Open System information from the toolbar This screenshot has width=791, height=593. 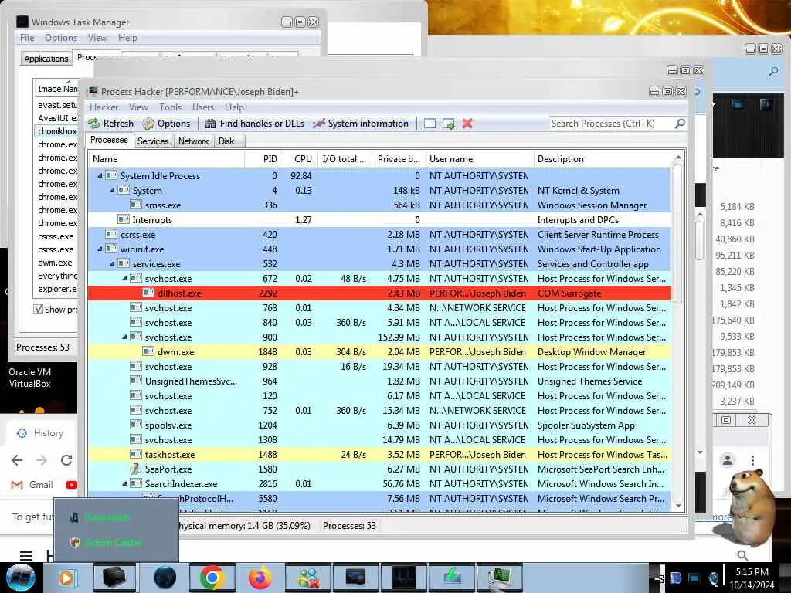pyautogui.click(x=361, y=124)
